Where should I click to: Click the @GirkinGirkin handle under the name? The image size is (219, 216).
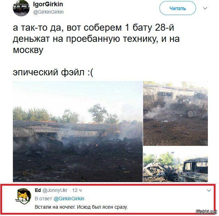coord(48,12)
